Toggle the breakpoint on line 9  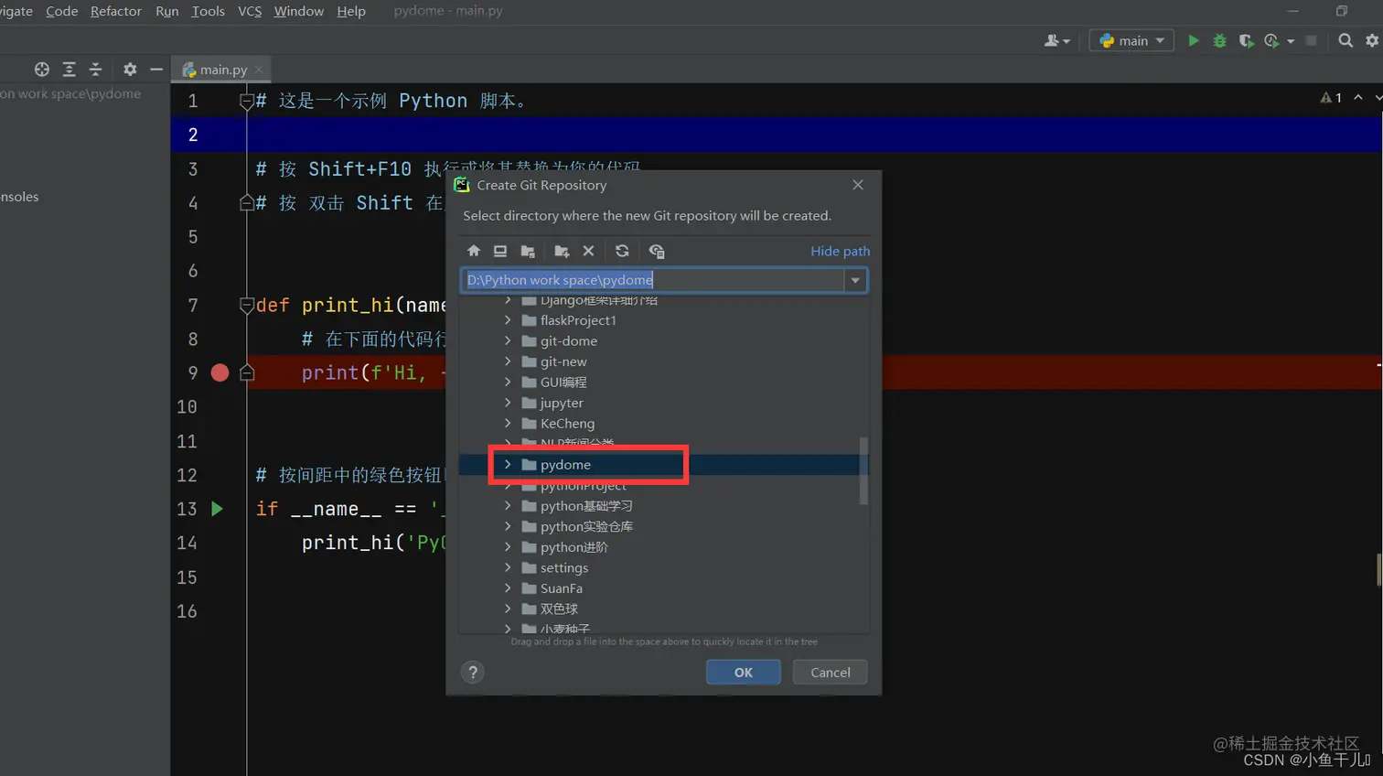(220, 372)
